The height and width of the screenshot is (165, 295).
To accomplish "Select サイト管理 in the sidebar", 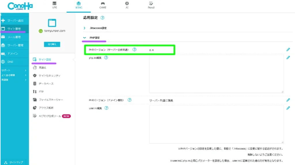I will coord(15,29).
